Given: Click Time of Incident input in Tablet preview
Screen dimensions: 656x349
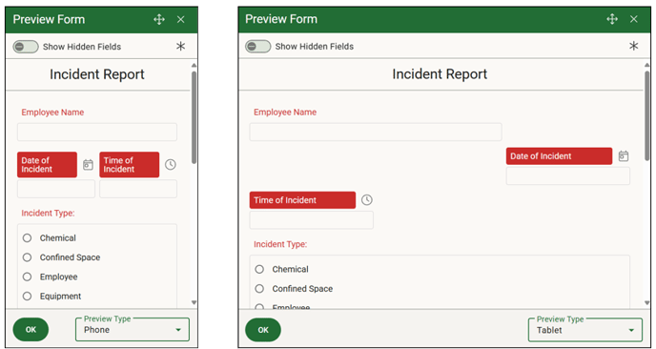Looking at the screenshot, I should point(311,220).
